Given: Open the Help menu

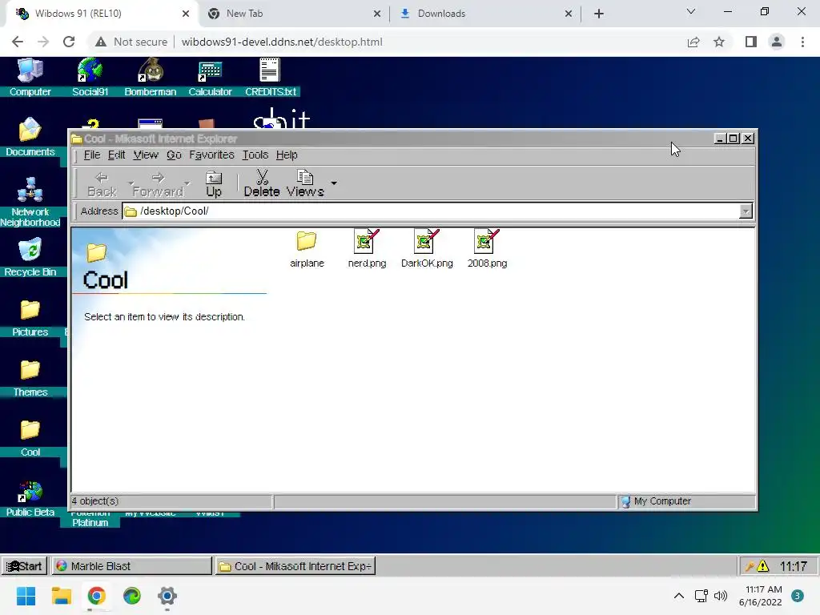Looking at the screenshot, I should [287, 155].
